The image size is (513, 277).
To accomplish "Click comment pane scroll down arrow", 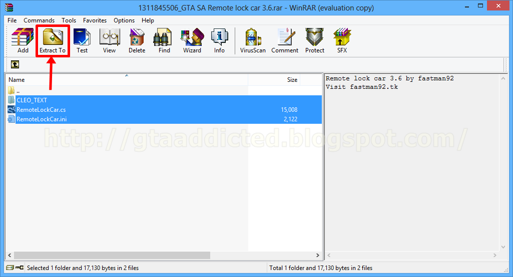I will click(x=503, y=248).
